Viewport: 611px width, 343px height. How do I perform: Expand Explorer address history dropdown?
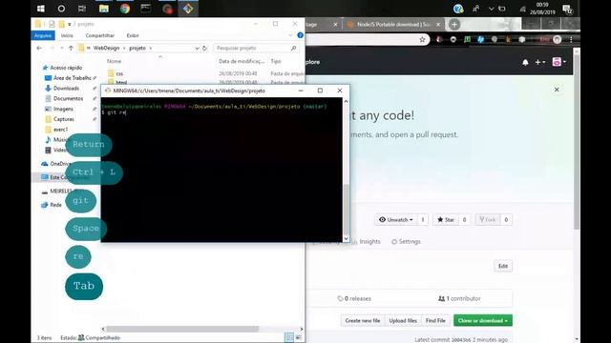coord(197,48)
